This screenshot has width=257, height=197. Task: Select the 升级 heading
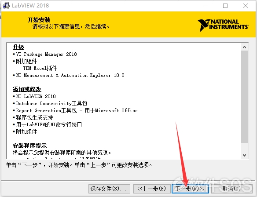(x=18, y=47)
